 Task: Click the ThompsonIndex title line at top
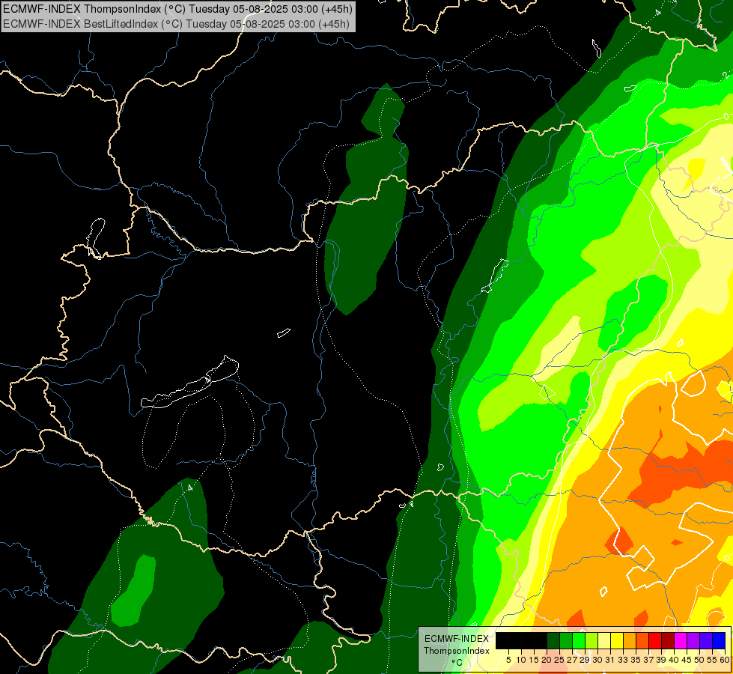tap(177, 8)
